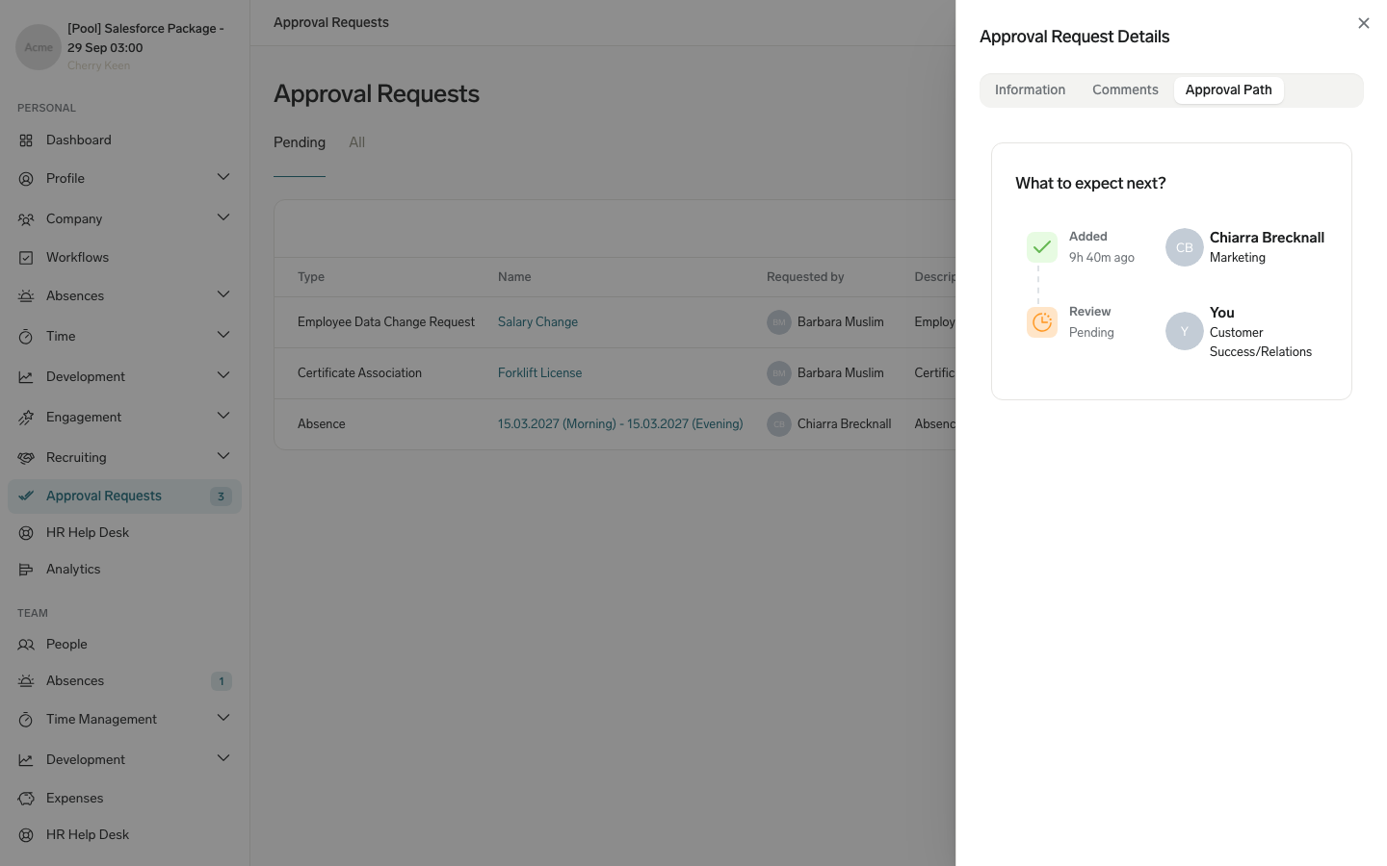The image size is (1387, 866).
Task: Switch to the Information tab
Action: pos(1030,90)
